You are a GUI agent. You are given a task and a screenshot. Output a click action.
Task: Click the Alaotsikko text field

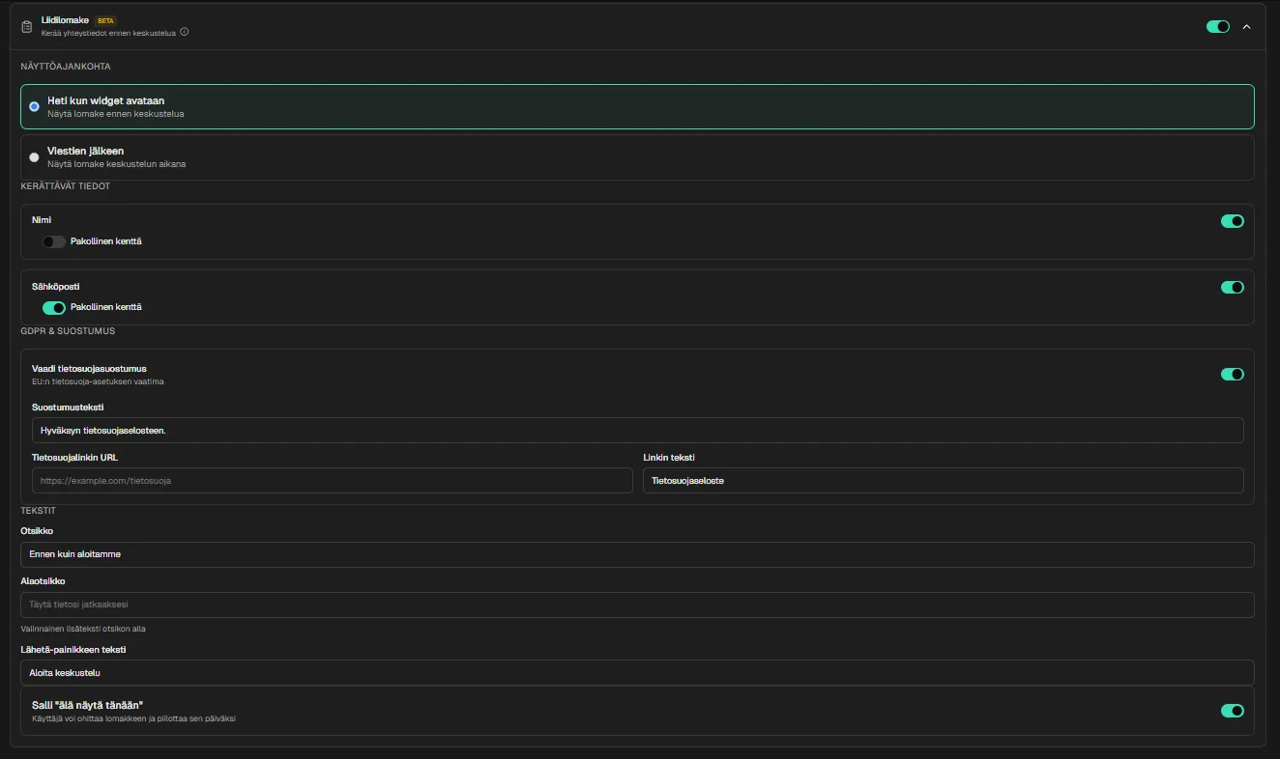tap(637, 605)
